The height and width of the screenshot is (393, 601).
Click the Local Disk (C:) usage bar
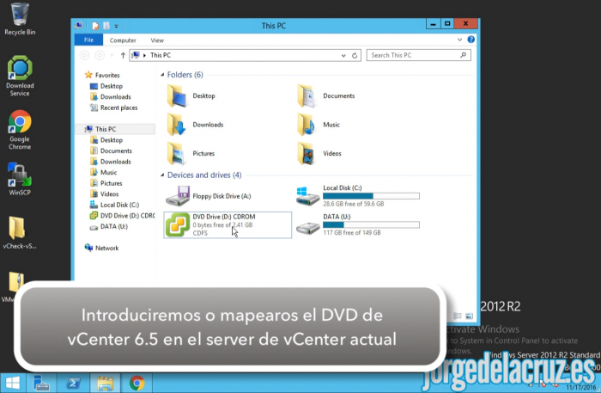371,196
